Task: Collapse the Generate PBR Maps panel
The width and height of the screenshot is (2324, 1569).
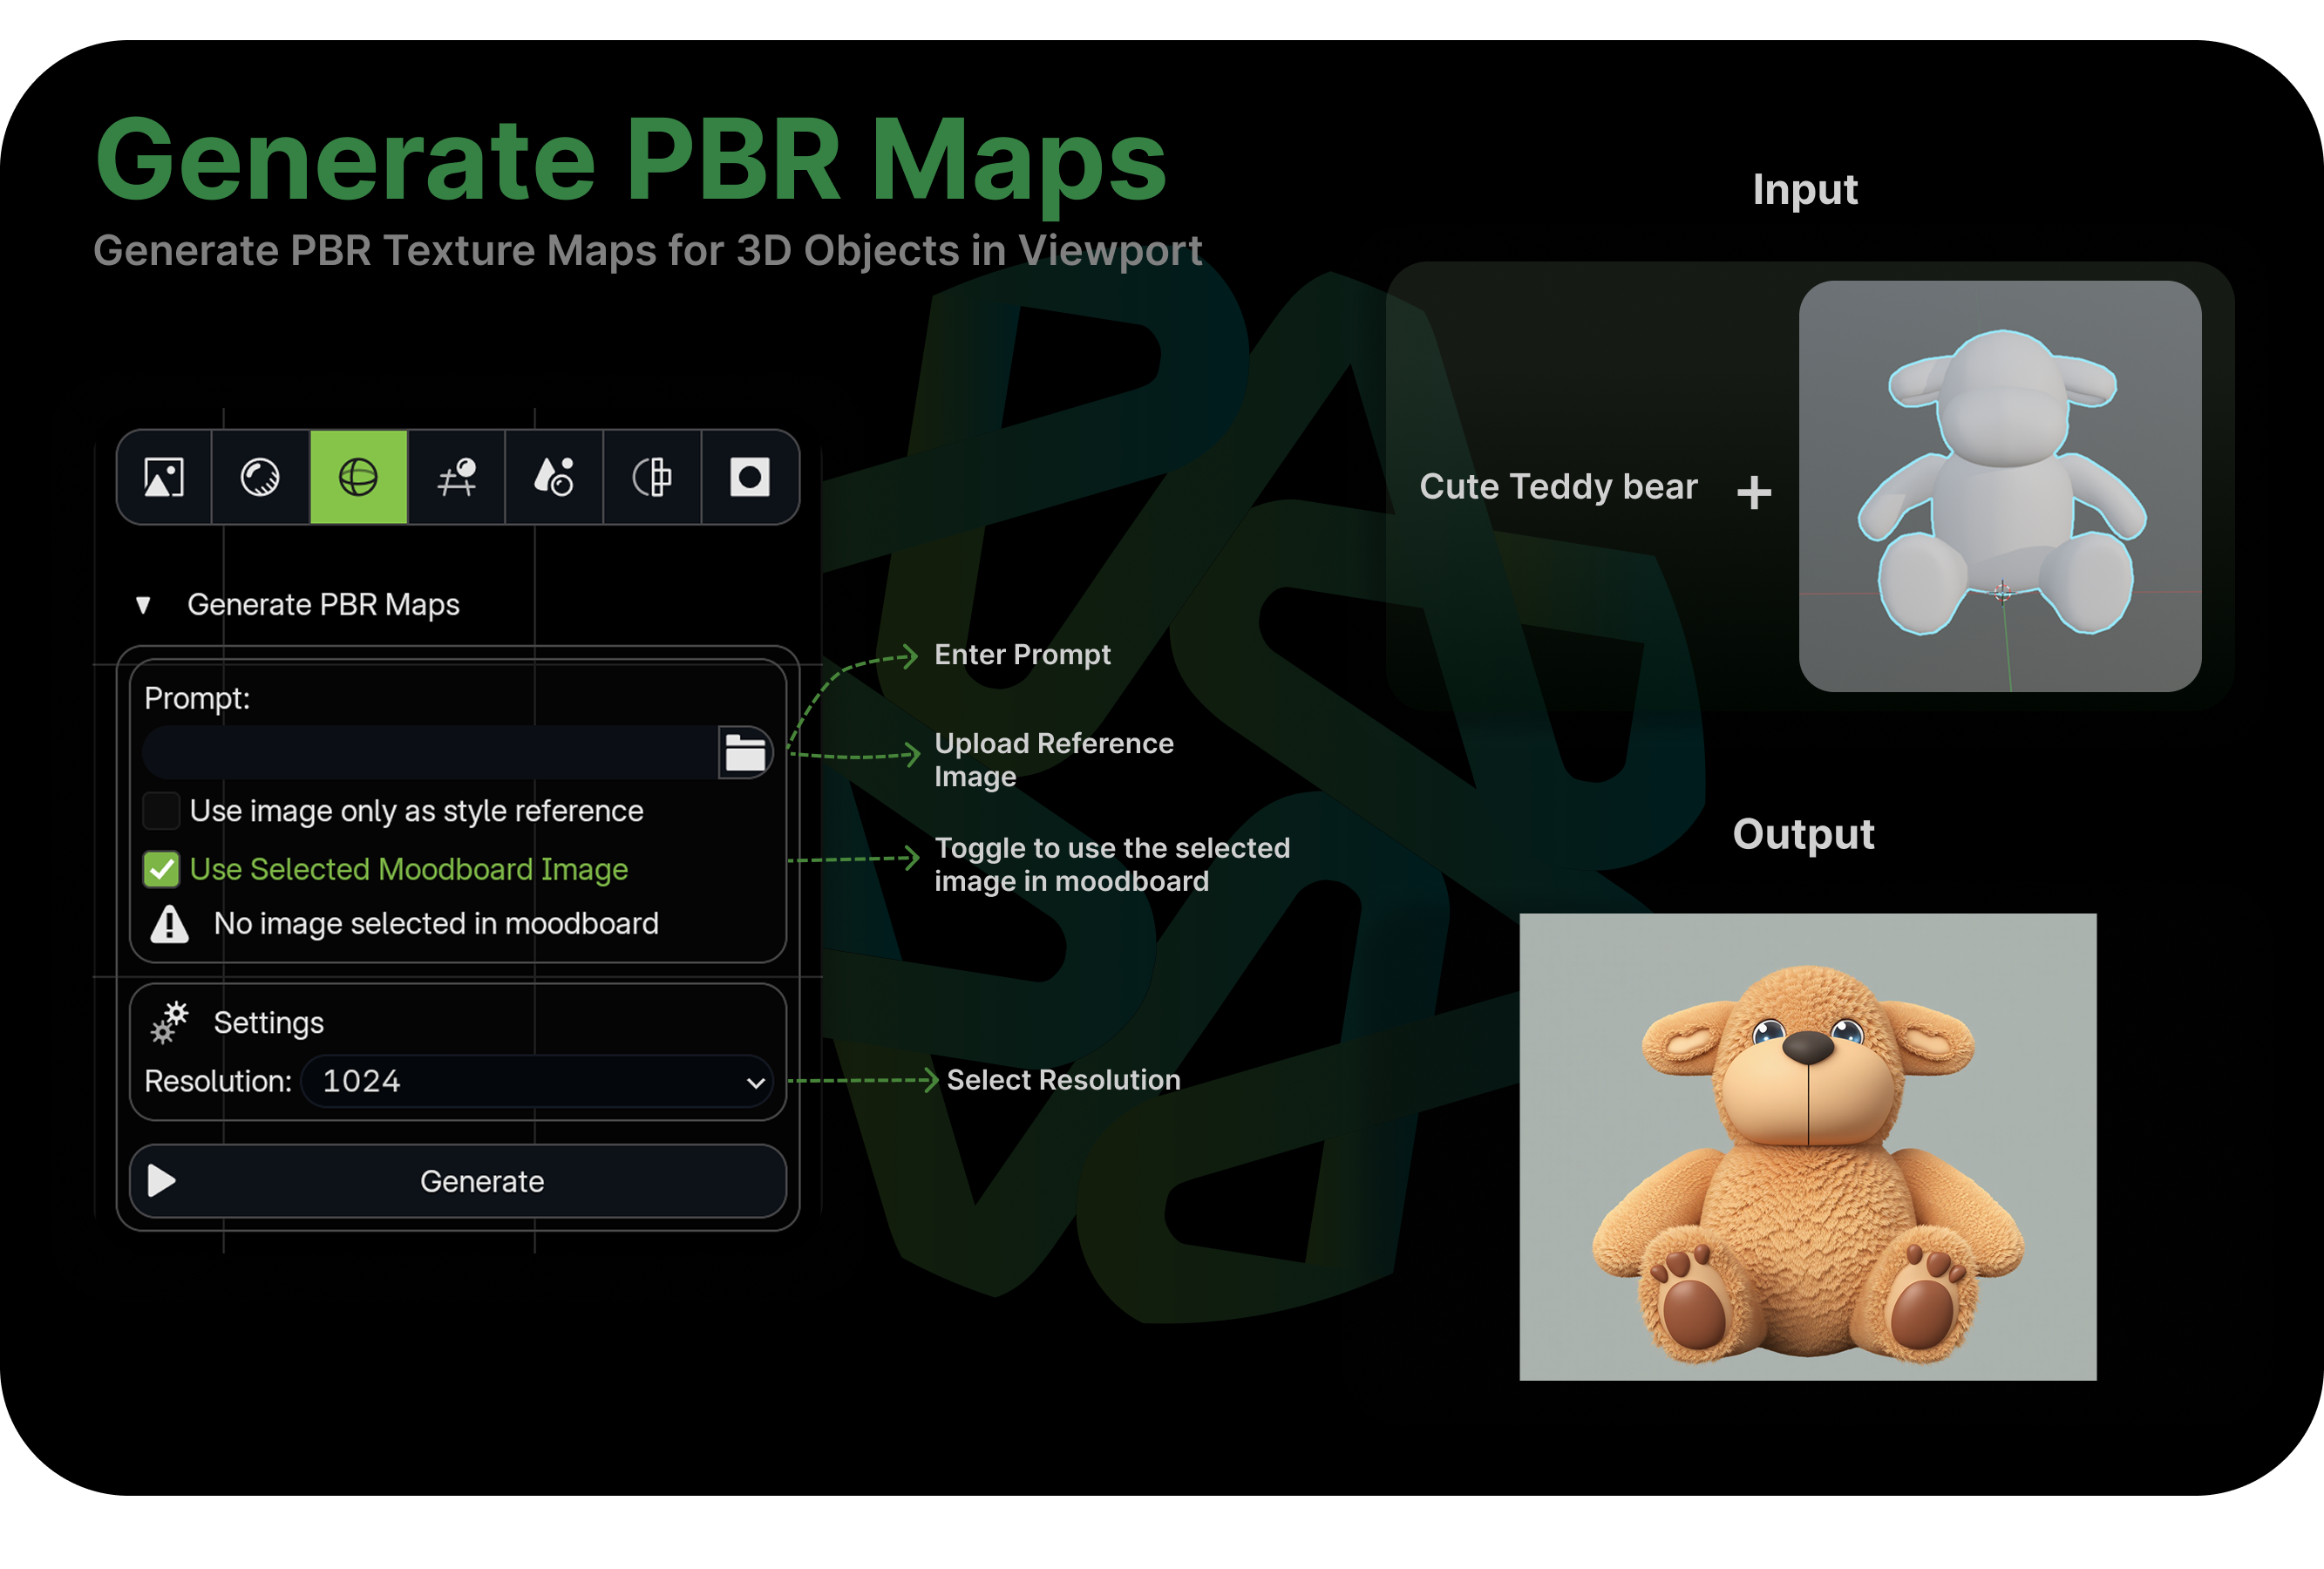Action: tap(143, 605)
